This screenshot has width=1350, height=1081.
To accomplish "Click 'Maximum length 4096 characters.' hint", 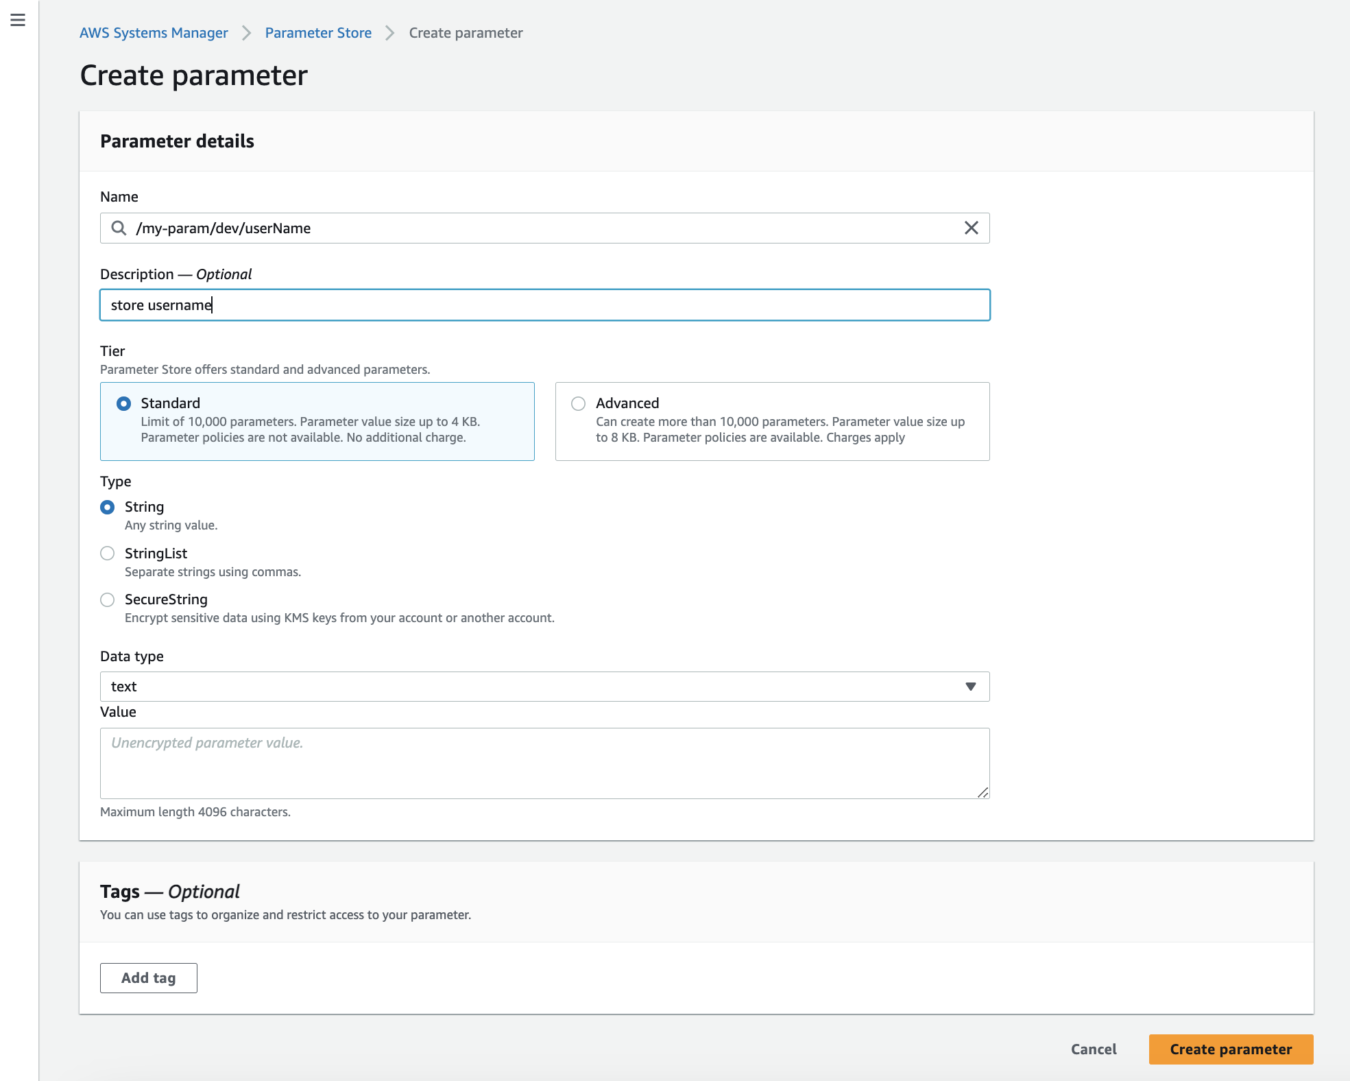I will [195, 812].
